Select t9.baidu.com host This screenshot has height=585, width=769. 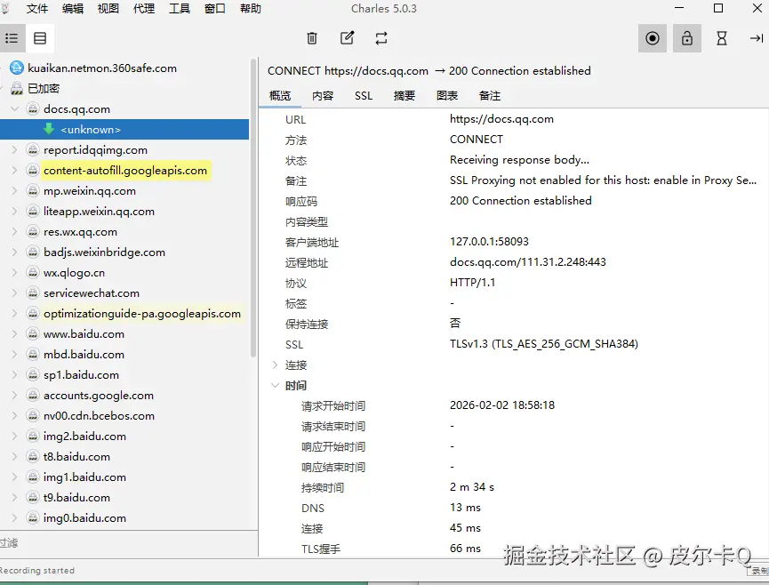(x=76, y=498)
